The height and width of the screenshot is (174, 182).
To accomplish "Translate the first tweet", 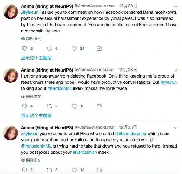I will point(31,39).
